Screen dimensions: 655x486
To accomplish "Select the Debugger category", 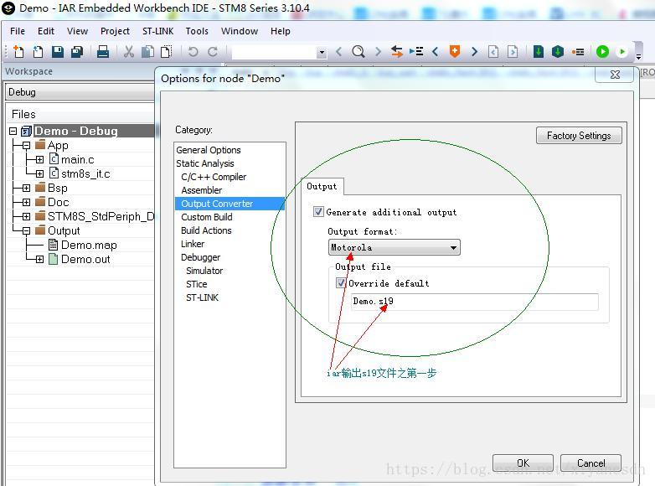I will click(x=200, y=257).
